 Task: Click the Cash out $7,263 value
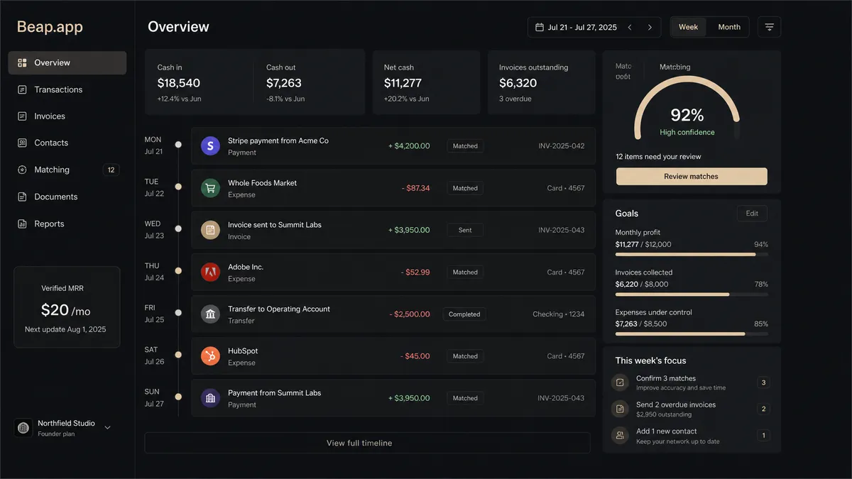tap(284, 83)
